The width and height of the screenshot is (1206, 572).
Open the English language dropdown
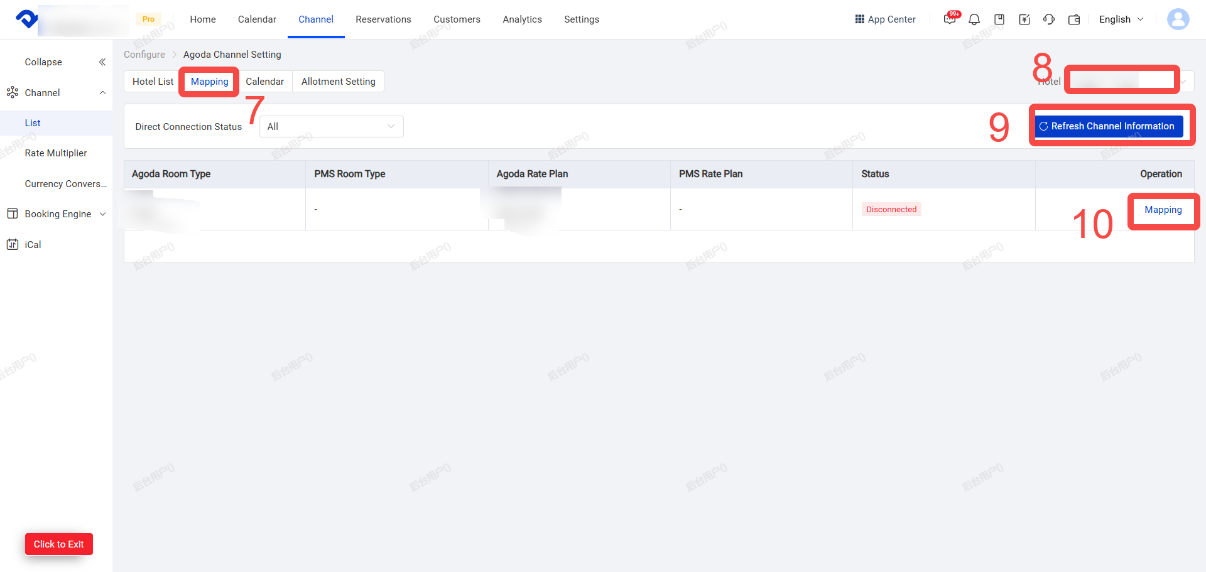coord(1121,19)
